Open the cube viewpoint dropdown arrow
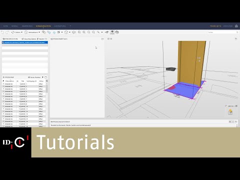 pyautogui.click(x=69, y=32)
